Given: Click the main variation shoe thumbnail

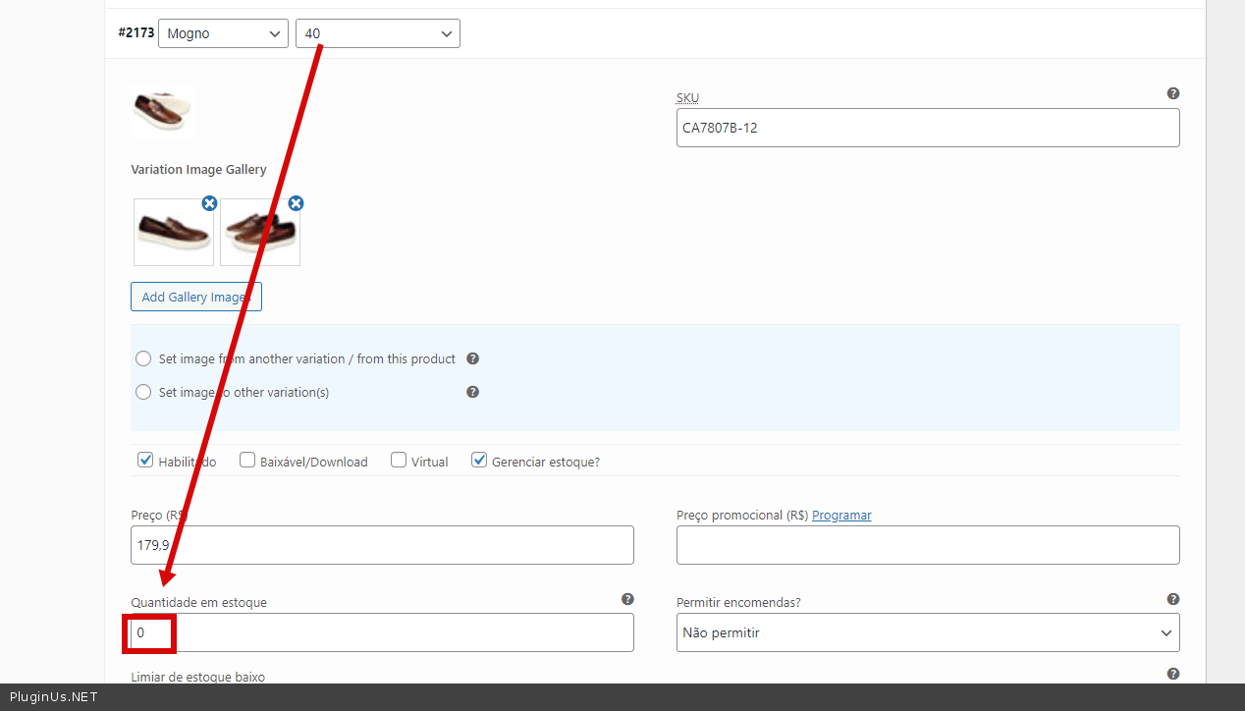Looking at the screenshot, I should coord(162,109).
